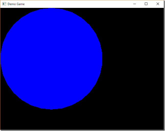The image size is (165, 131).
Task: Click the 'Demo Game' title text
Action: (x=16, y=4)
